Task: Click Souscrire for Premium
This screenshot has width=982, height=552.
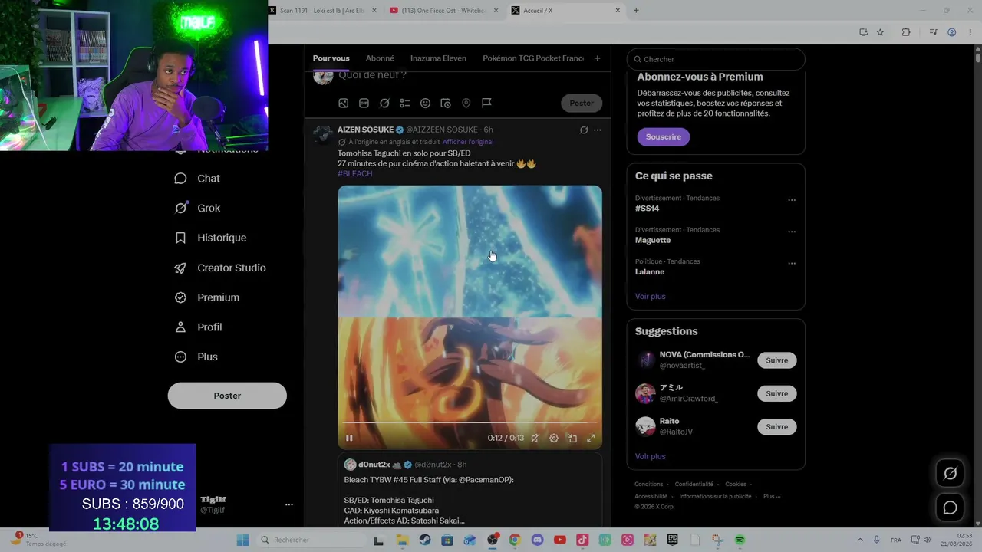Action: [664, 137]
